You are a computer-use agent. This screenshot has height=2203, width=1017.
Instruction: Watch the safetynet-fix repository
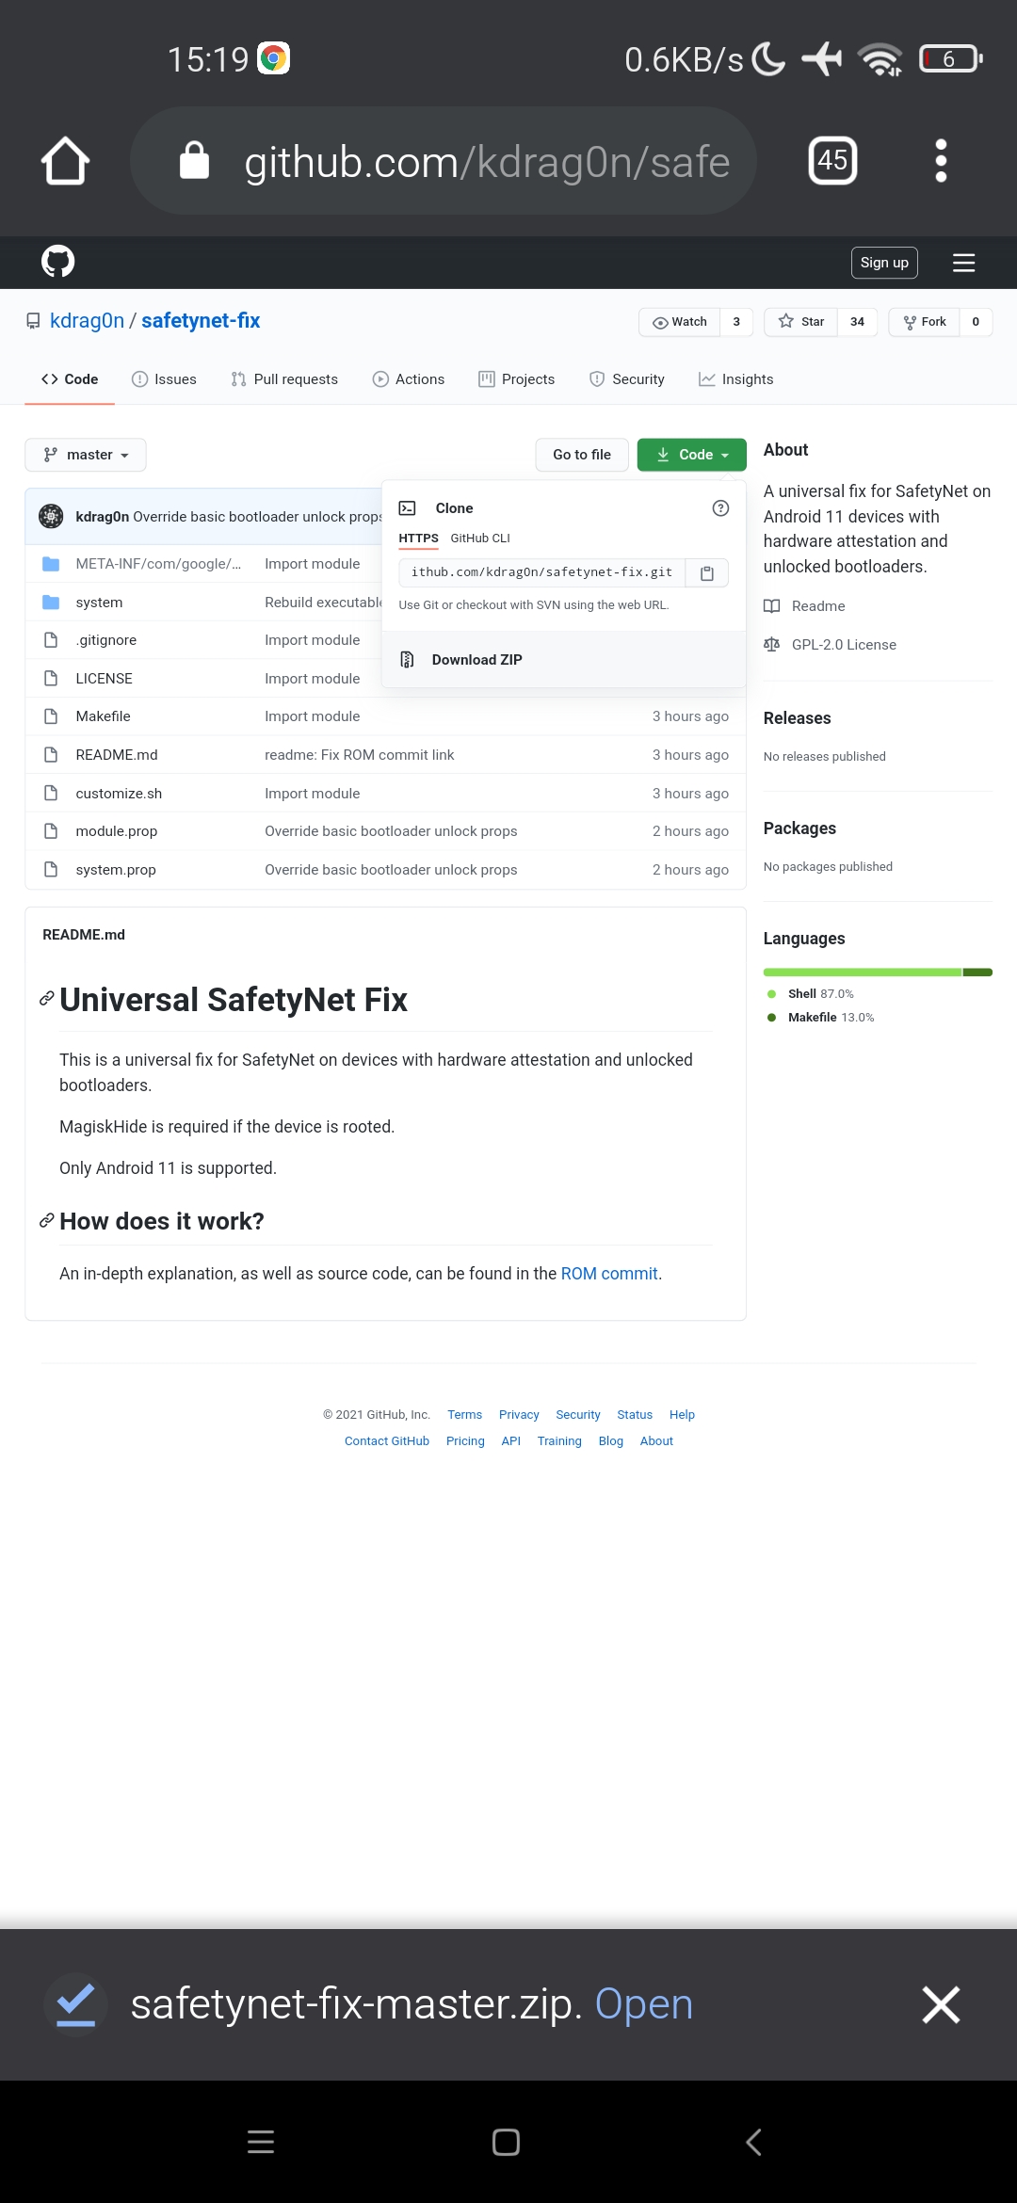point(680,322)
